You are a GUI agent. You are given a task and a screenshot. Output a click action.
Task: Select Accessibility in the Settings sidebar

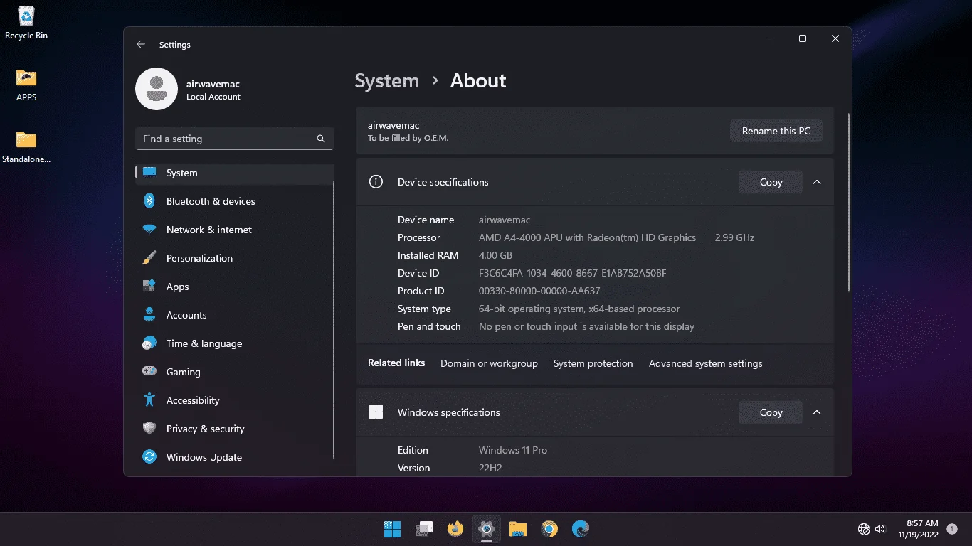(x=235, y=400)
